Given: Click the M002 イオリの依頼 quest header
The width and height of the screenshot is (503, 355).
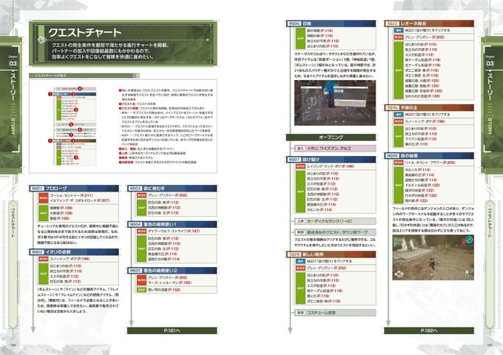Looking at the screenshot, I should (x=74, y=252).
